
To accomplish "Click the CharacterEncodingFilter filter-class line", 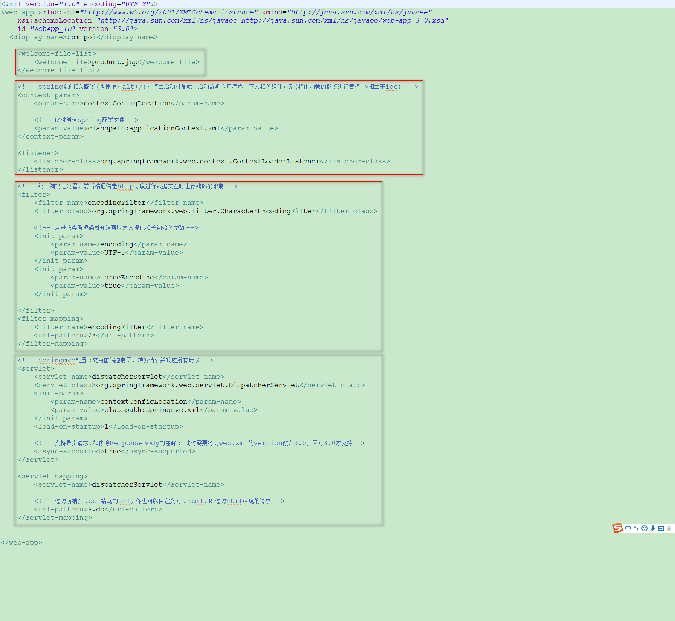I will click(x=206, y=211).
